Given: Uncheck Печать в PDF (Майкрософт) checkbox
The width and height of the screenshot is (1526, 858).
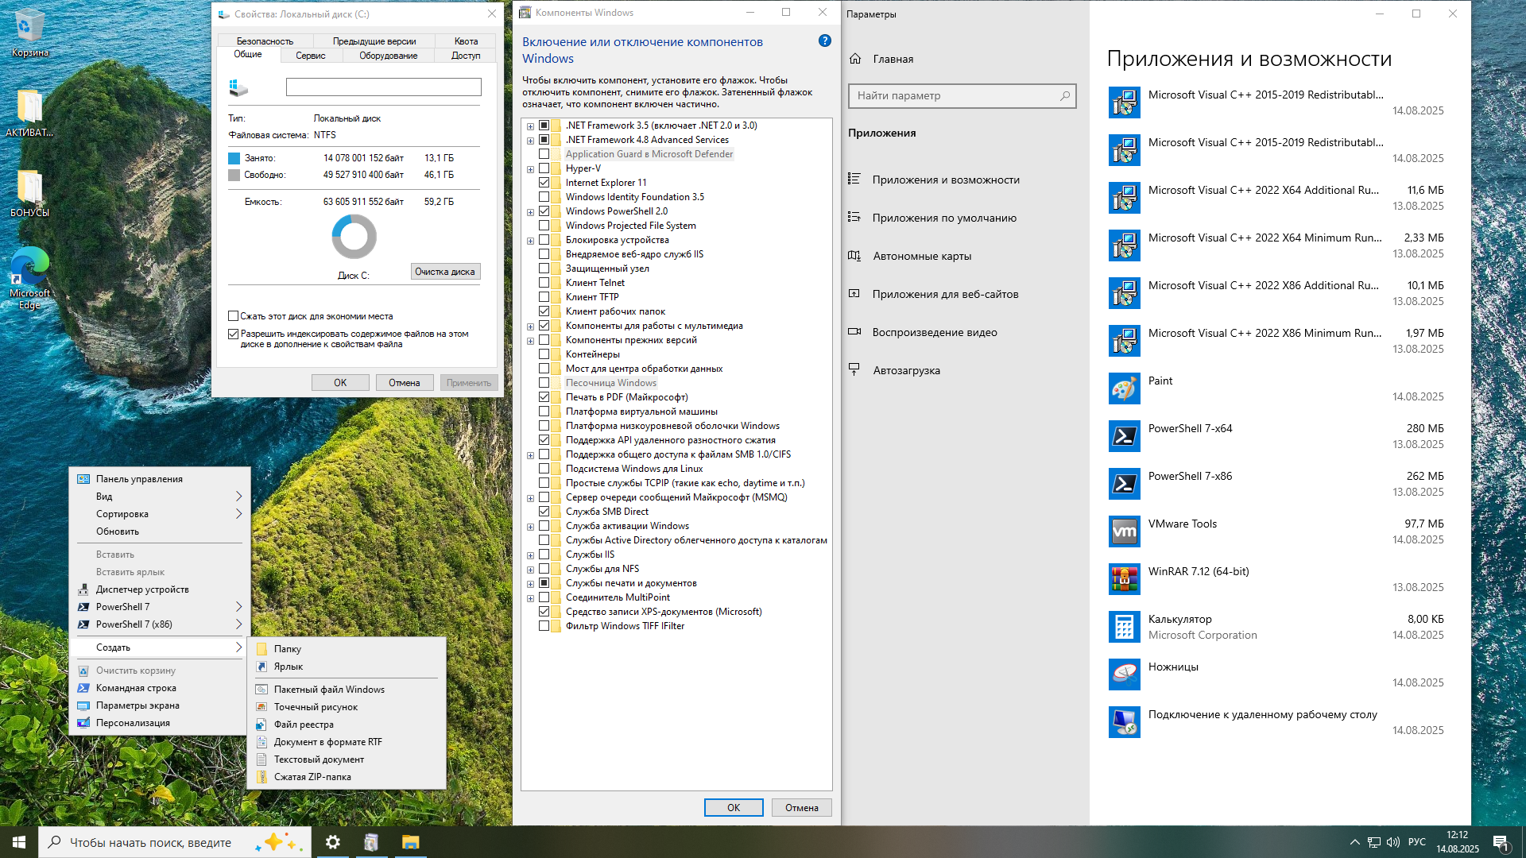Looking at the screenshot, I should click(x=544, y=397).
